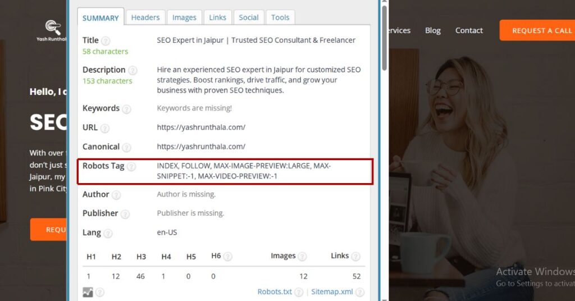
Task: Click help icon next to Canonical
Action: click(x=126, y=147)
